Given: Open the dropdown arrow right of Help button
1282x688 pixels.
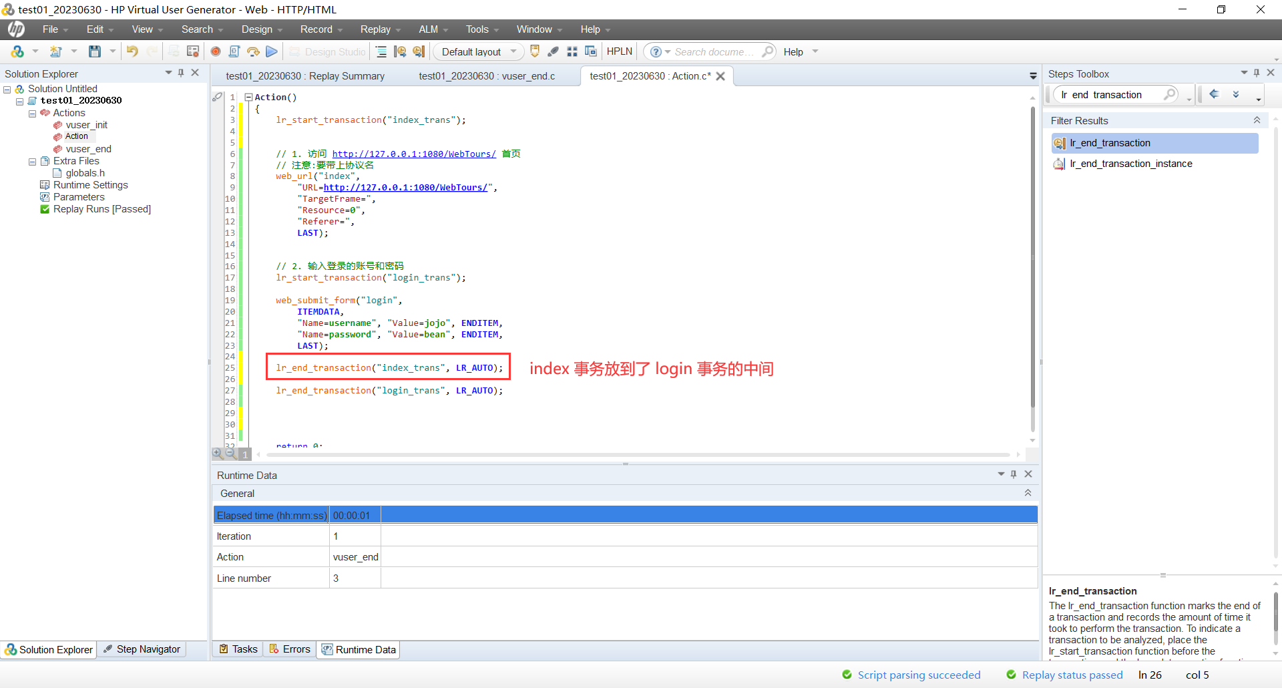Looking at the screenshot, I should [815, 51].
